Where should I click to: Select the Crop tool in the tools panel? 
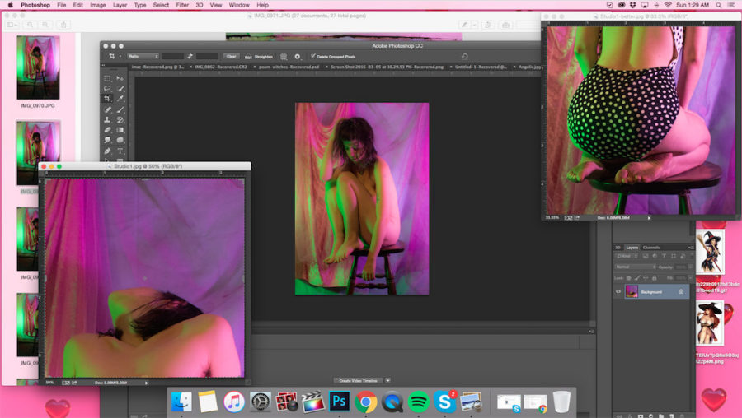[x=107, y=99]
